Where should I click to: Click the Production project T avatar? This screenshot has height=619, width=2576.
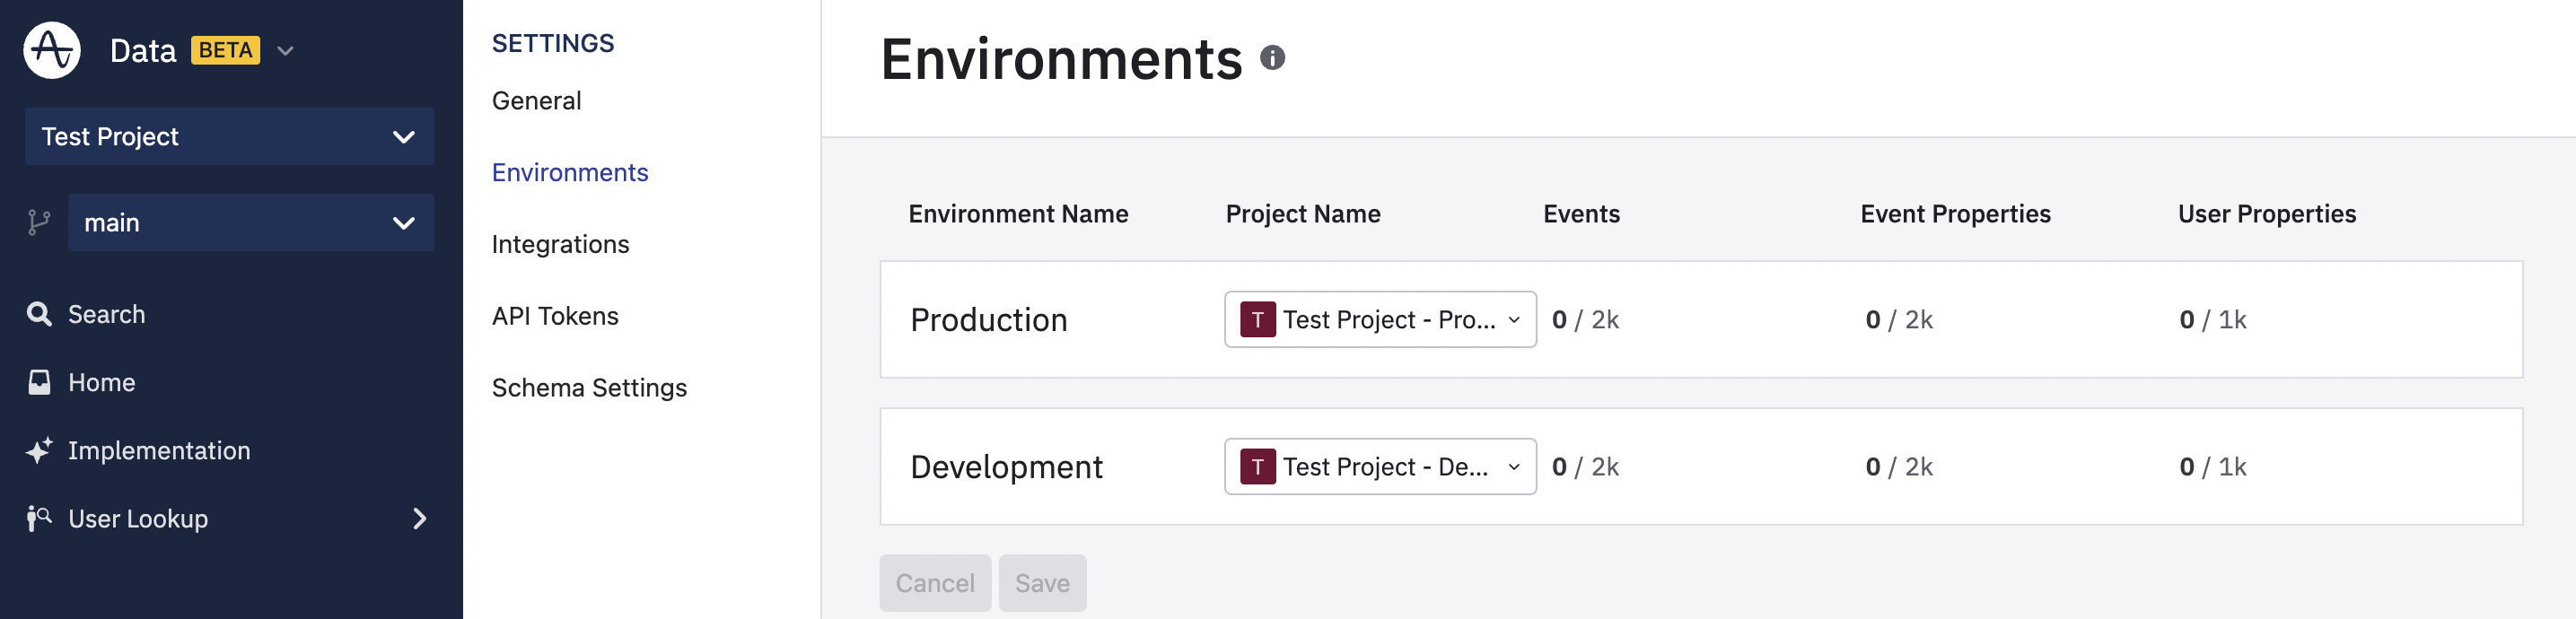click(x=1257, y=320)
